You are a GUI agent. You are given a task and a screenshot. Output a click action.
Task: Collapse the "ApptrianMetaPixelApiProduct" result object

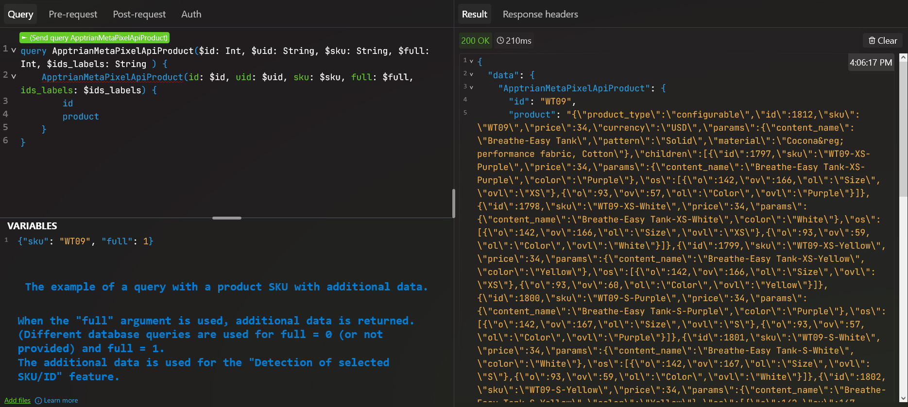click(x=471, y=87)
